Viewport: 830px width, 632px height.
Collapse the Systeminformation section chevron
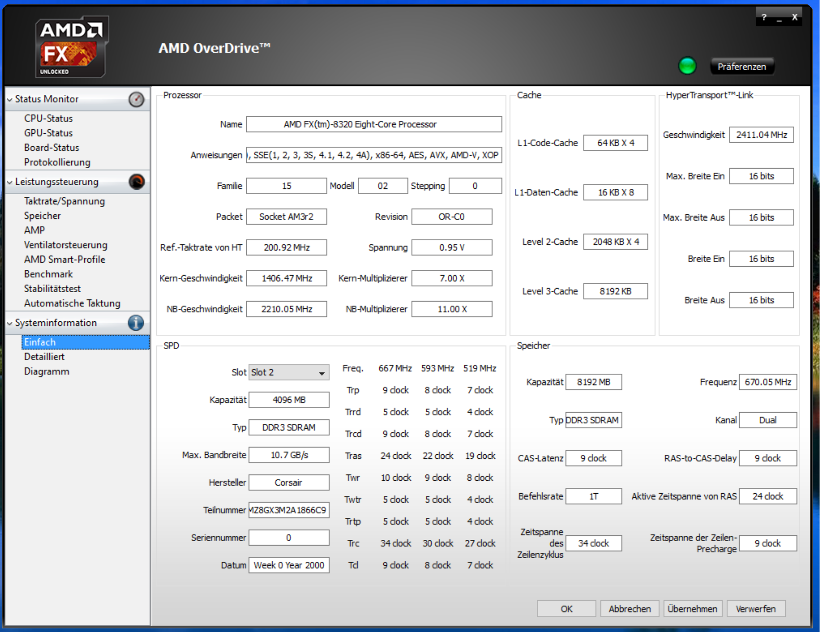point(10,324)
